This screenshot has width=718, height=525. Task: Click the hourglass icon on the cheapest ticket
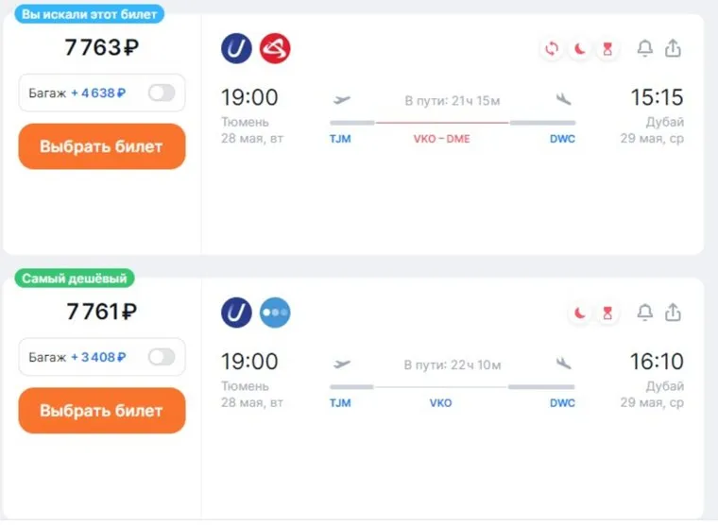607,313
